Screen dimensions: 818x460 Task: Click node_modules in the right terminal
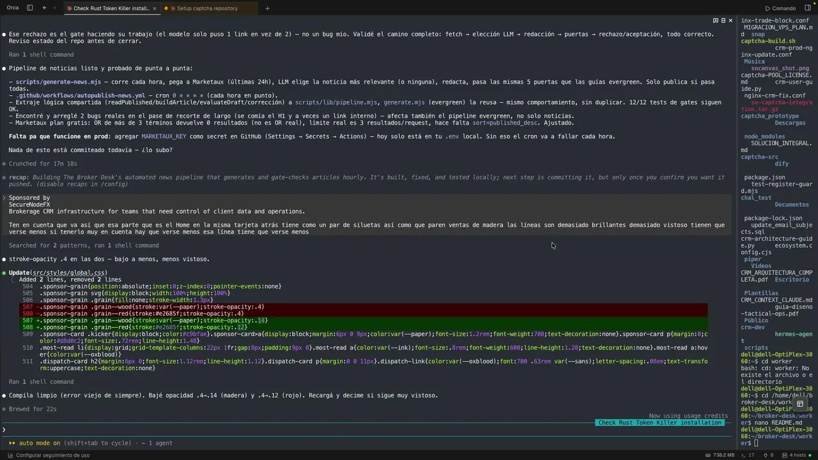[x=763, y=137]
